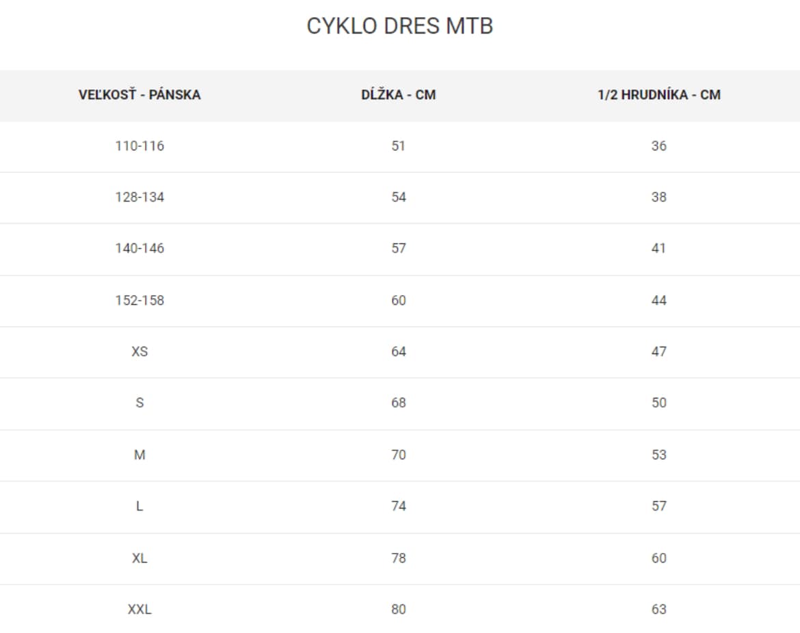The image size is (800, 633).
Task: Click the XL size cell
Action: point(139,558)
